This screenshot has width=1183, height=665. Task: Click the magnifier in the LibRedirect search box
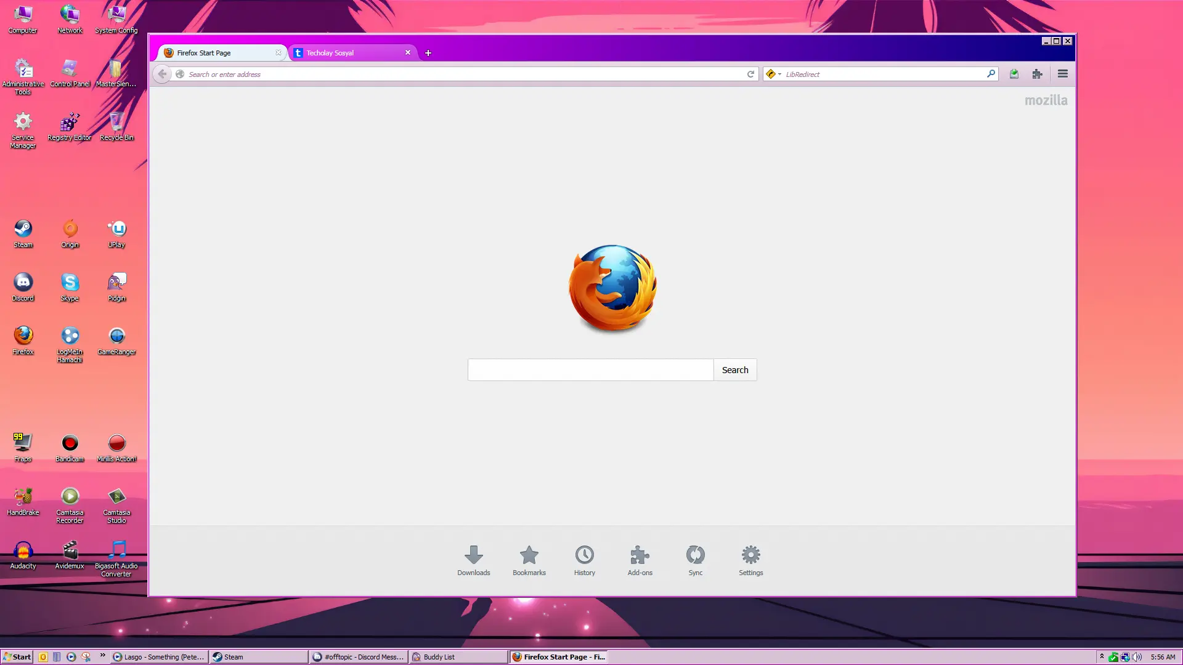(991, 74)
